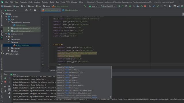Image resolution: width=184 pixels, height=103 pixels.
Task: Open the Build menu
Action: click(52, 2)
